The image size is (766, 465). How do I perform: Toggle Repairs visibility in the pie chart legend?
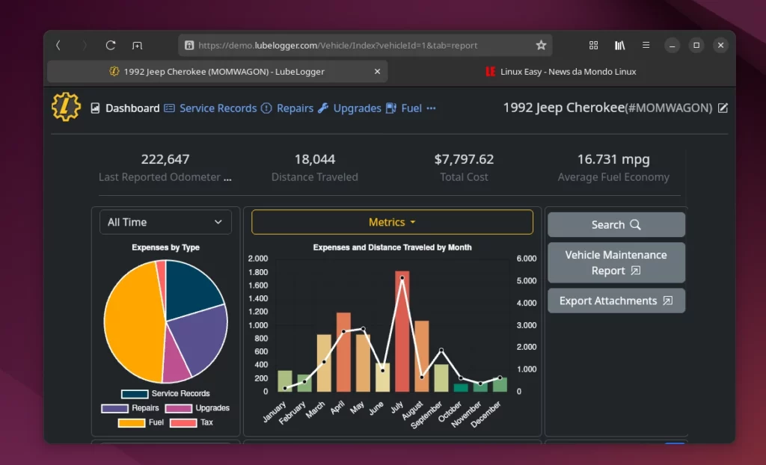130,408
